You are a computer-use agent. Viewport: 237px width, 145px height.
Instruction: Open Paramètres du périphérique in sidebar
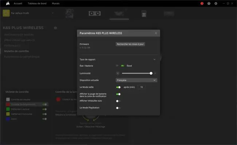click(x=22, y=57)
